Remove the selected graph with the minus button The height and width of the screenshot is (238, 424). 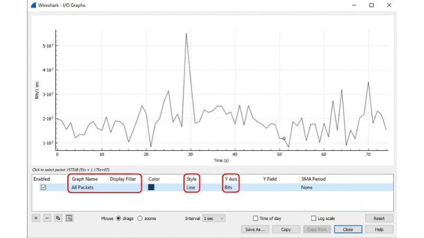[x=47, y=218]
